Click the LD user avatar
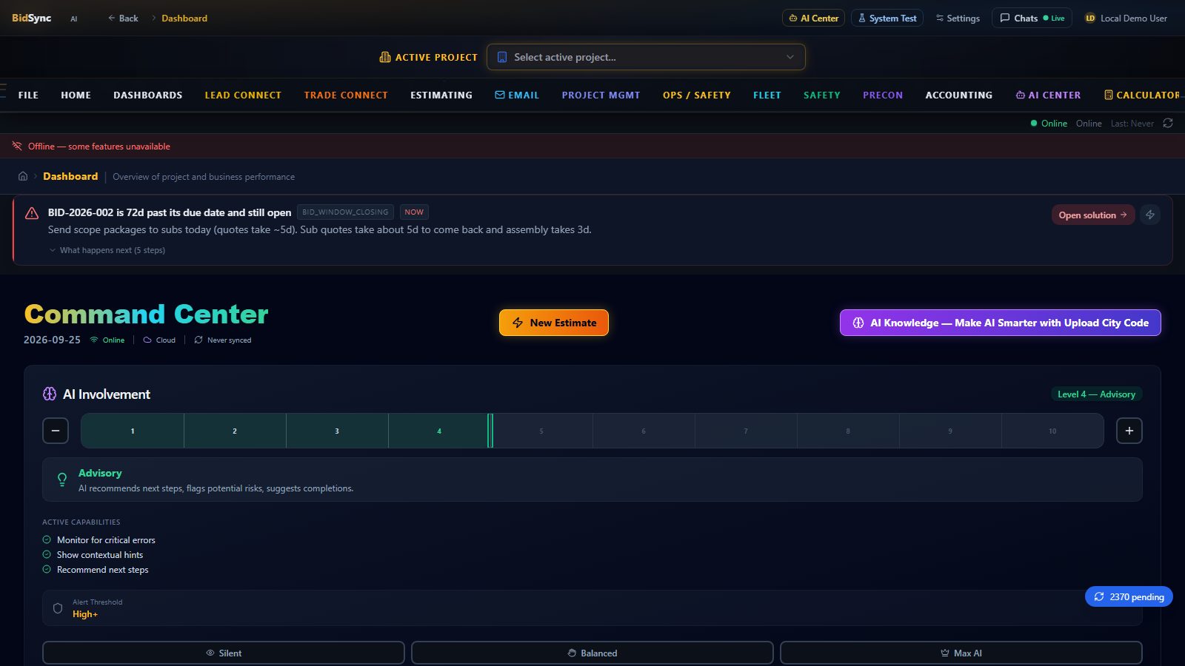Screen dimensions: 1185x666 pyautogui.click(x=1090, y=18)
